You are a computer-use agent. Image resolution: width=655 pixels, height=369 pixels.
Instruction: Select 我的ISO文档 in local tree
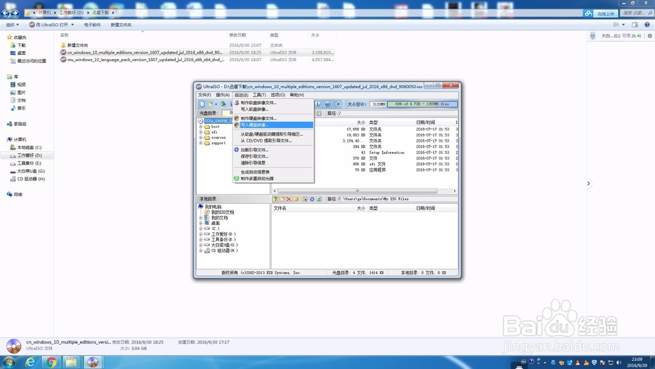point(222,212)
